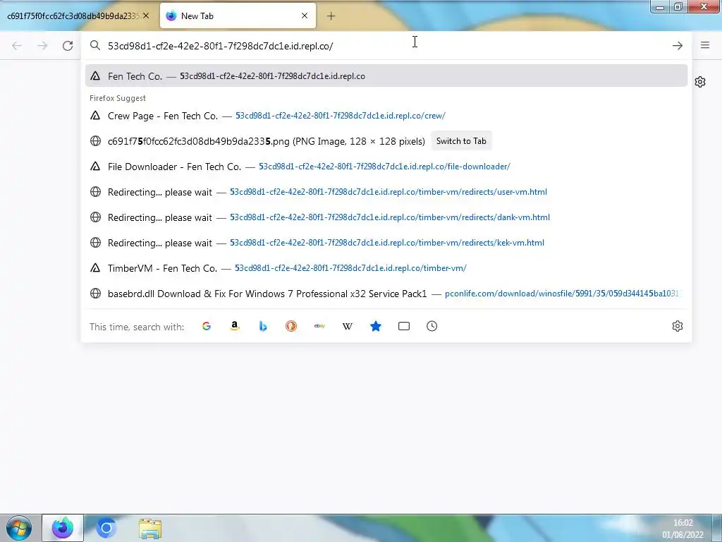Open a new tab with plus button
Screen dimensions: 722x542
tap(331, 16)
